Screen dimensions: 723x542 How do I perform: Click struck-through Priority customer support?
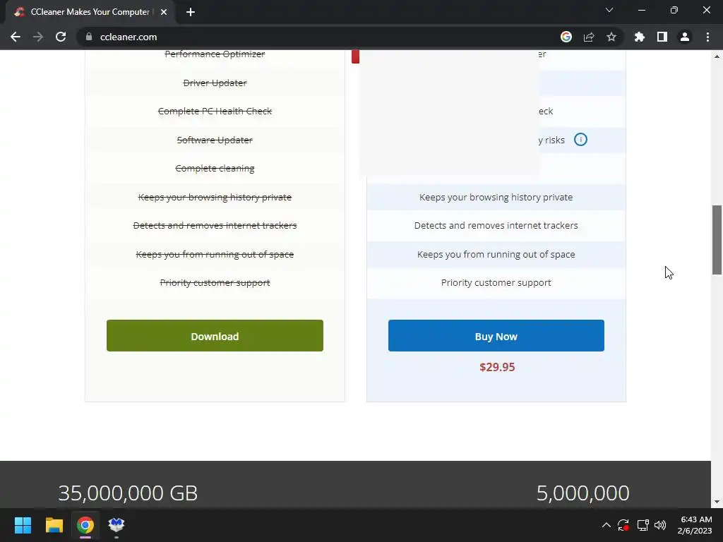[x=215, y=282]
